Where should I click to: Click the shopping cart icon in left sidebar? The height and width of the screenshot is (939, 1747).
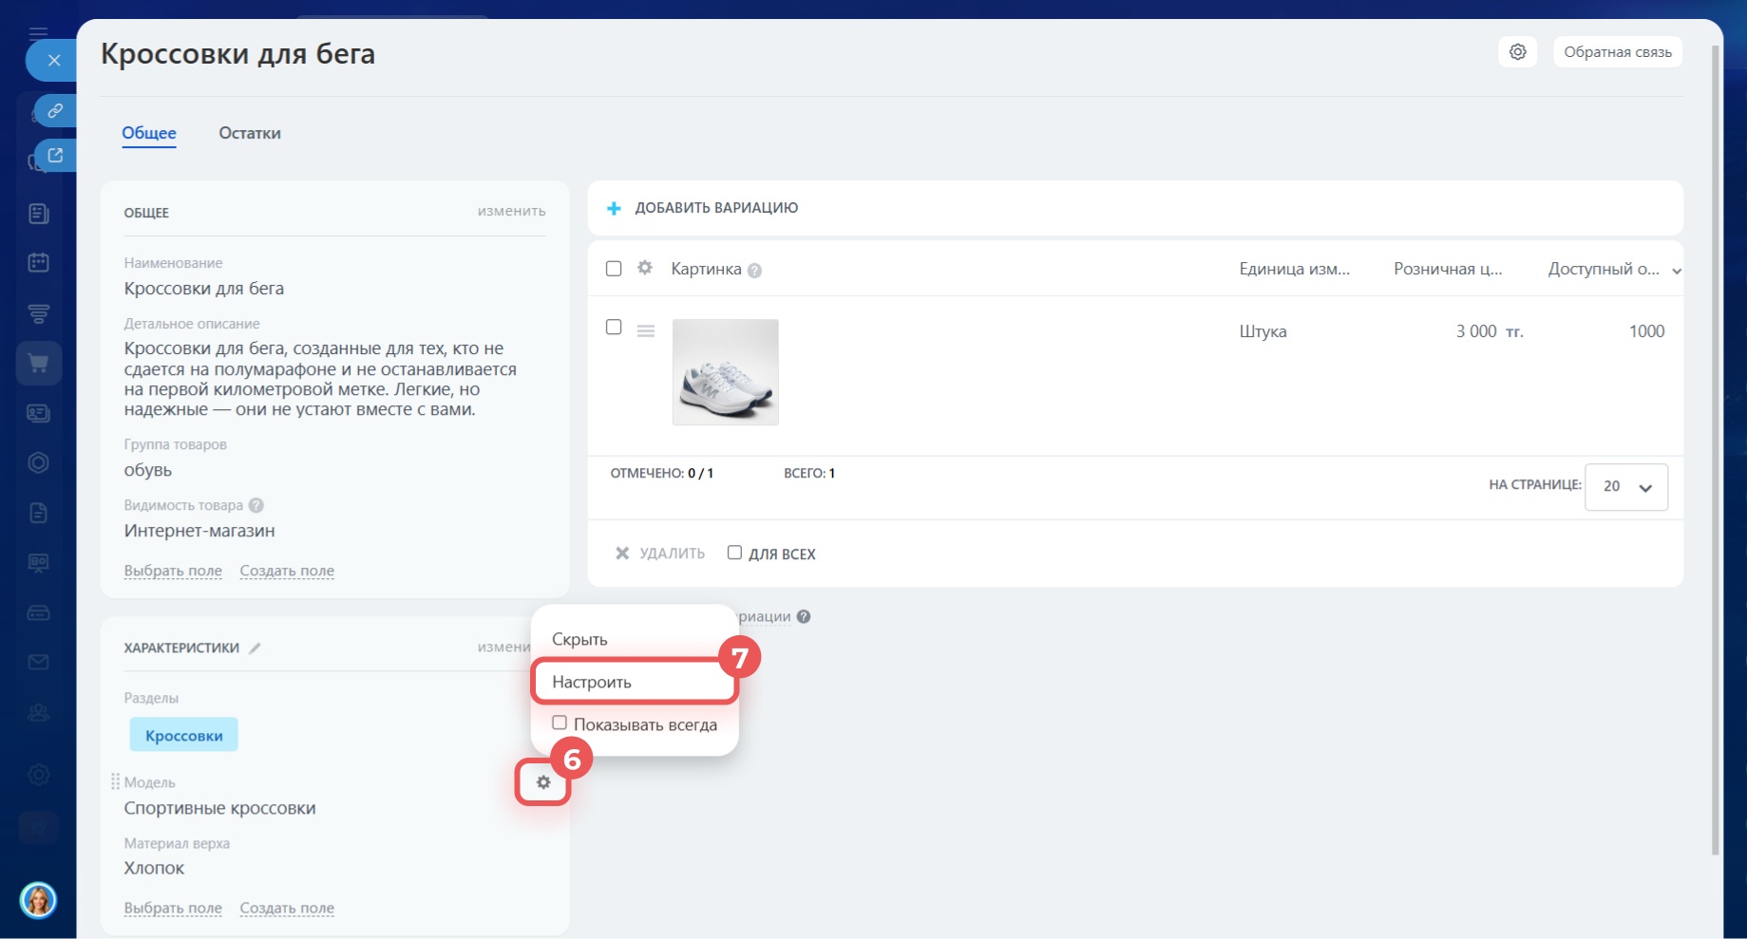39,364
